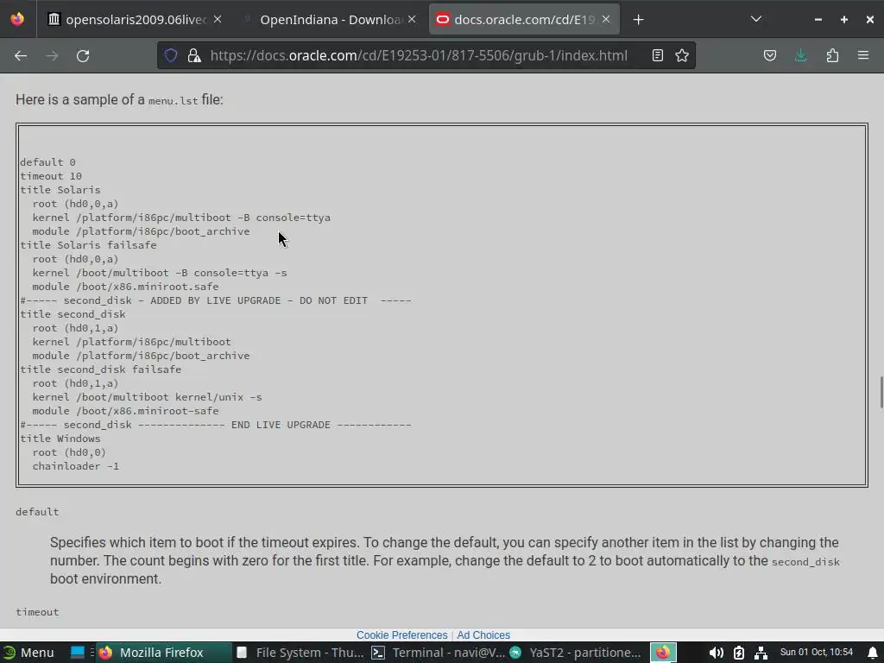
Task: Save page to Pocket
Action: coord(769,55)
